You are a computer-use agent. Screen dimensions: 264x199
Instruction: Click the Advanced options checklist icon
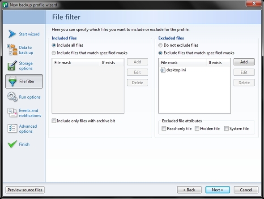(x=12, y=128)
